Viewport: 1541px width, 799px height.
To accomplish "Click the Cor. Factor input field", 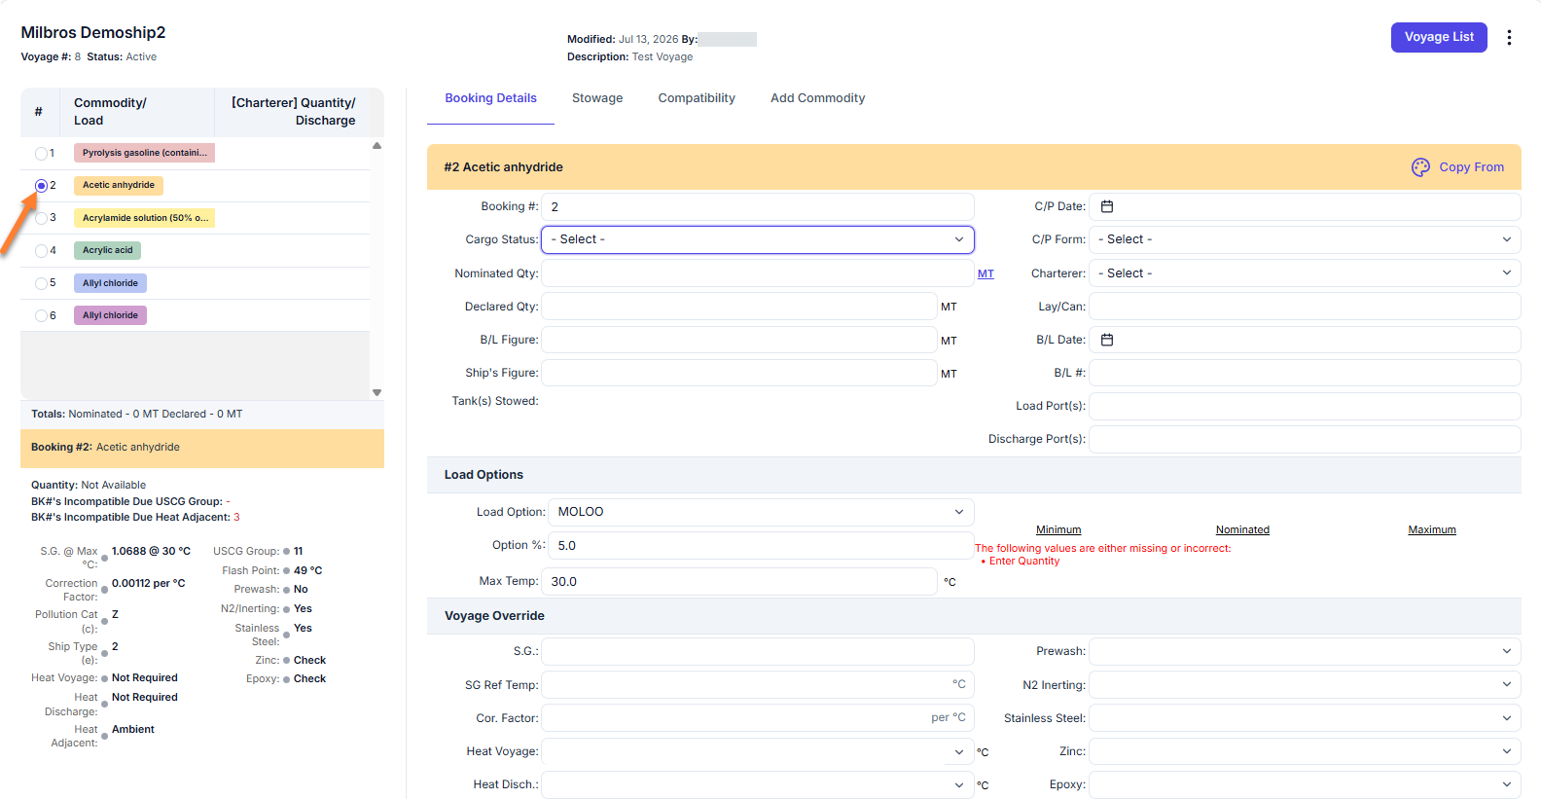I will pos(758,718).
